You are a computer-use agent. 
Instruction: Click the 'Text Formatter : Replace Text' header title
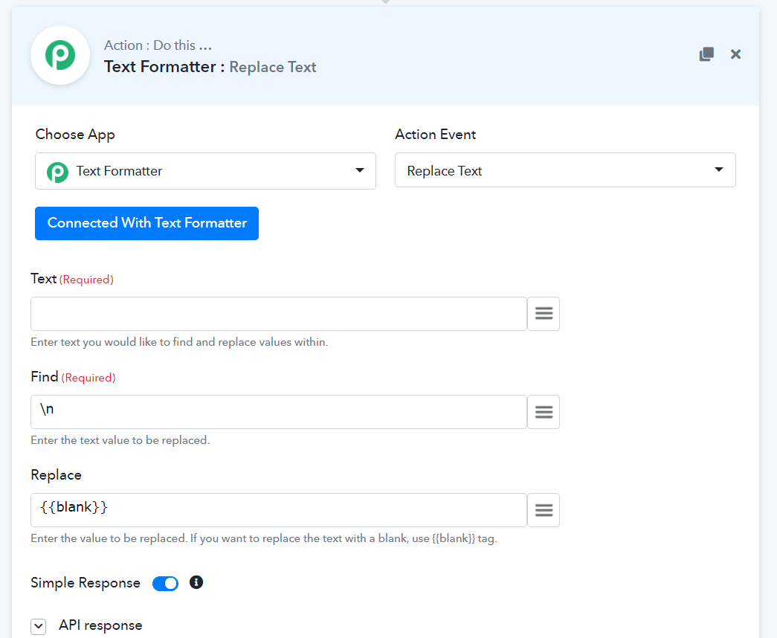tap(210, 67)
